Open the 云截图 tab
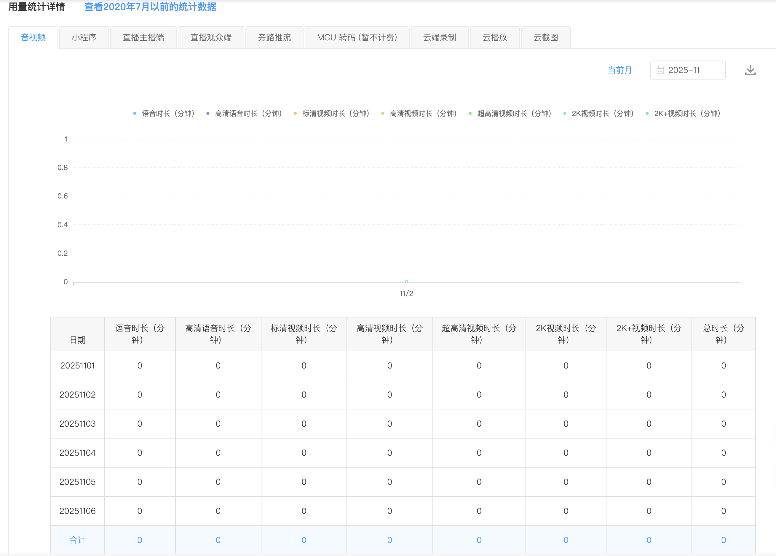This screenshot has height=556, width=776. (x=546, y=38)
